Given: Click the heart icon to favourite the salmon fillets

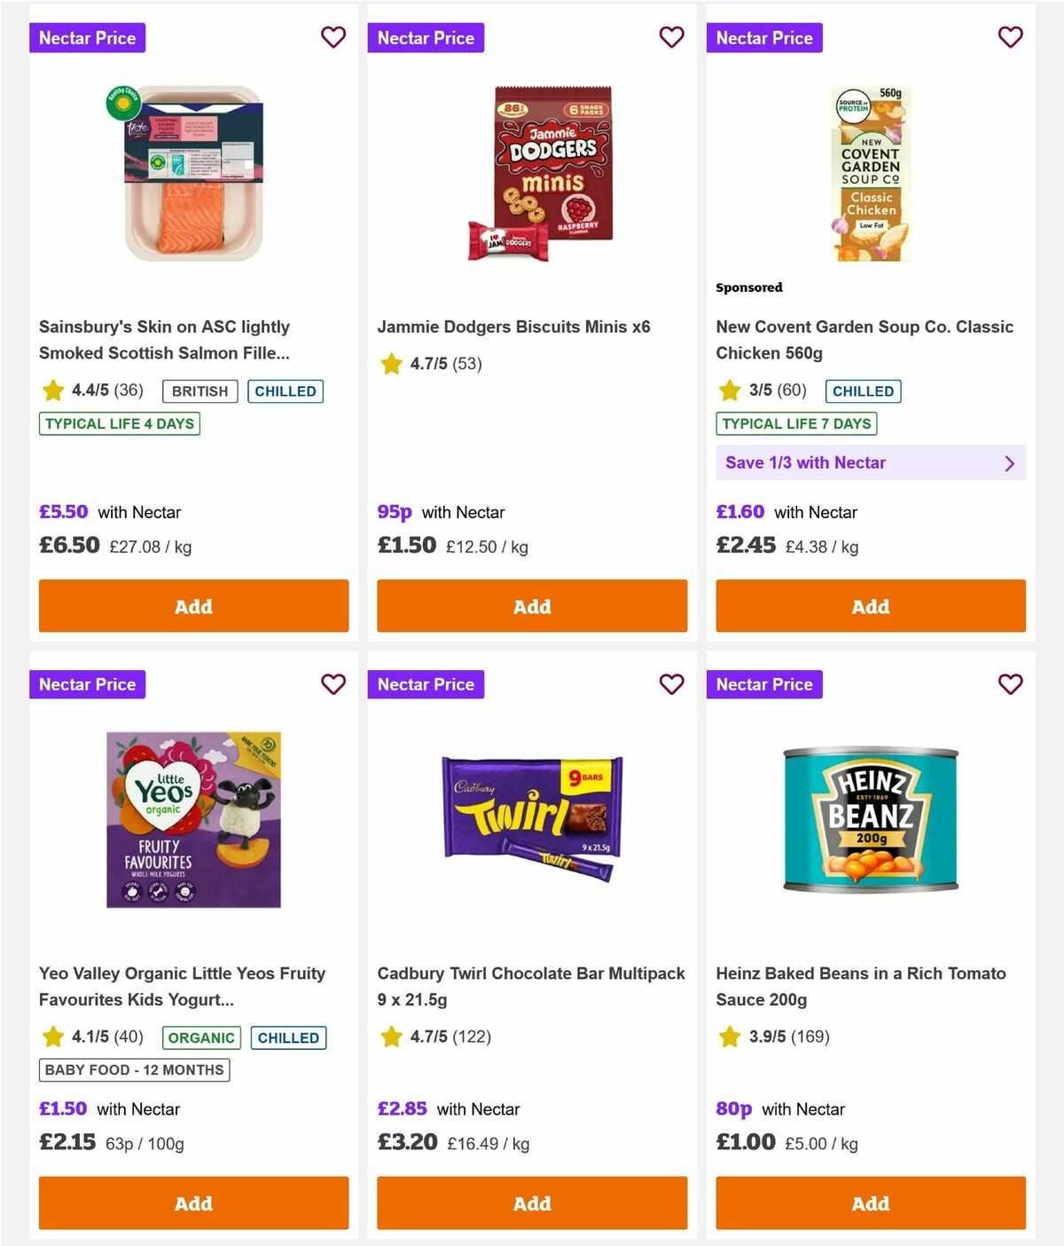Looking at the screenshot, I should click(332, 38).
